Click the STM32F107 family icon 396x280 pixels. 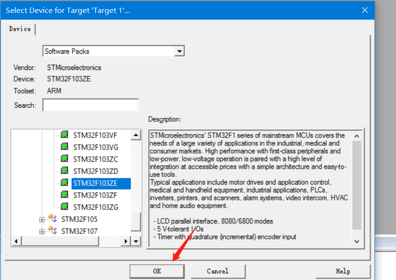click(x=53, y=231)
